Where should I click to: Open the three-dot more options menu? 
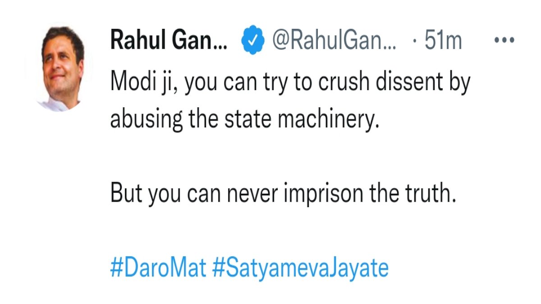pyautogui.click(x=504, y=40)
